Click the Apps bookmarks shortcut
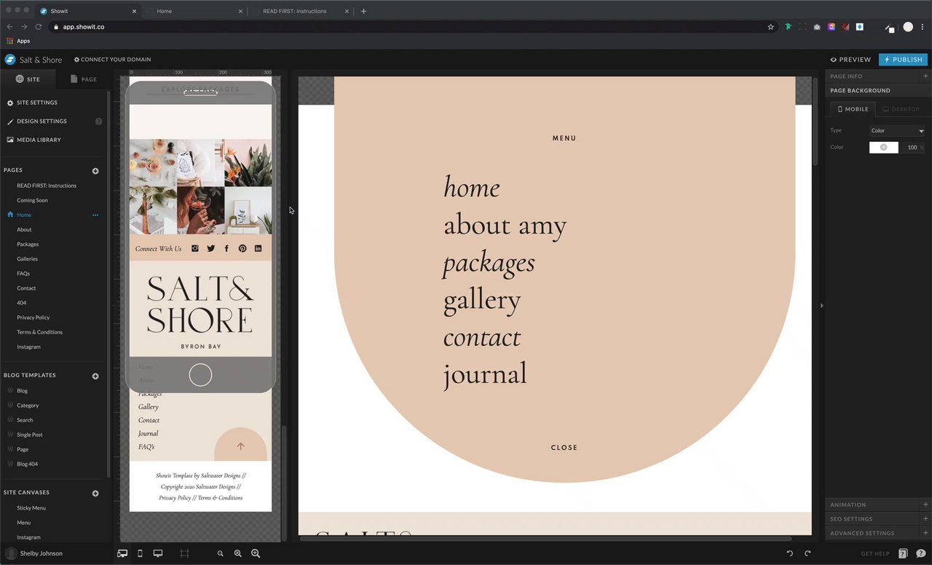This screenshot has width=932, height=565. tap(19, 42)
